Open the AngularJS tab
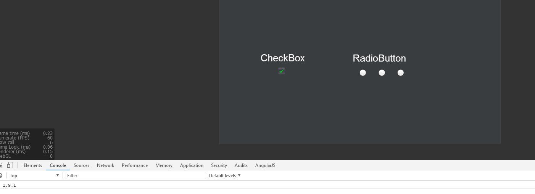 point(265,165)
